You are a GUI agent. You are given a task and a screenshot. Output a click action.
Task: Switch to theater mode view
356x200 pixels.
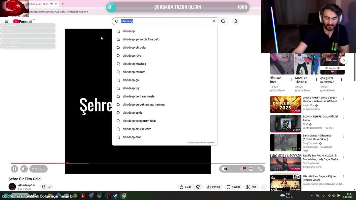click(251, 169)
